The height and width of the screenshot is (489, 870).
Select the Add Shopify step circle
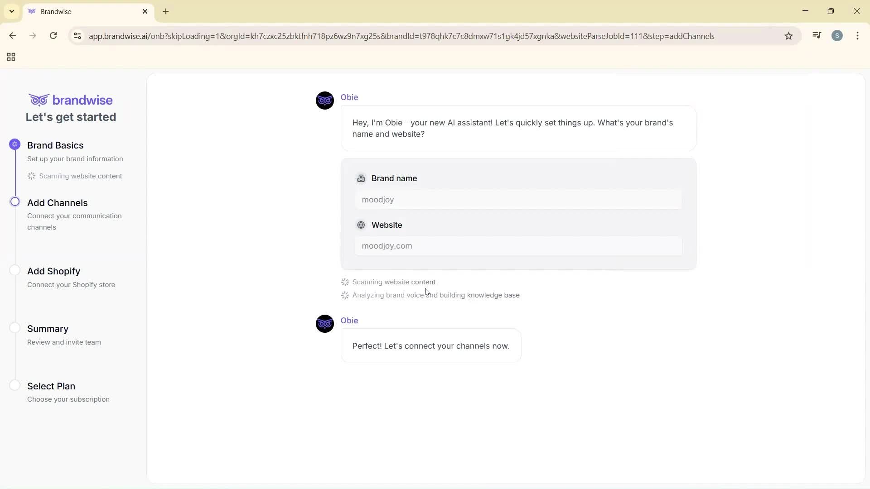click(14, 269)
